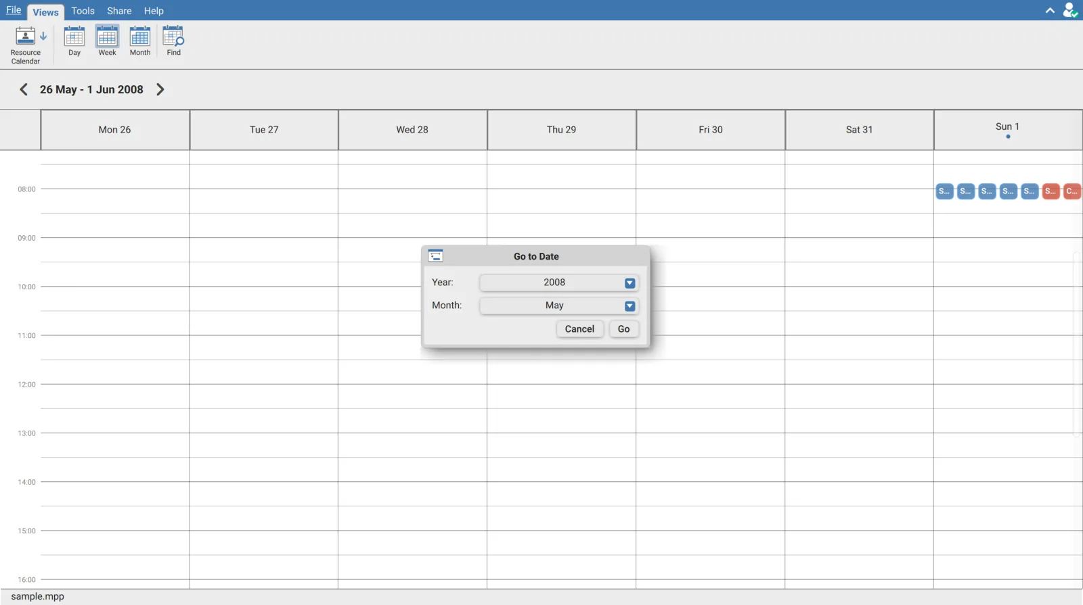
Task: Open the user account icon
Action: [1069, 10]
